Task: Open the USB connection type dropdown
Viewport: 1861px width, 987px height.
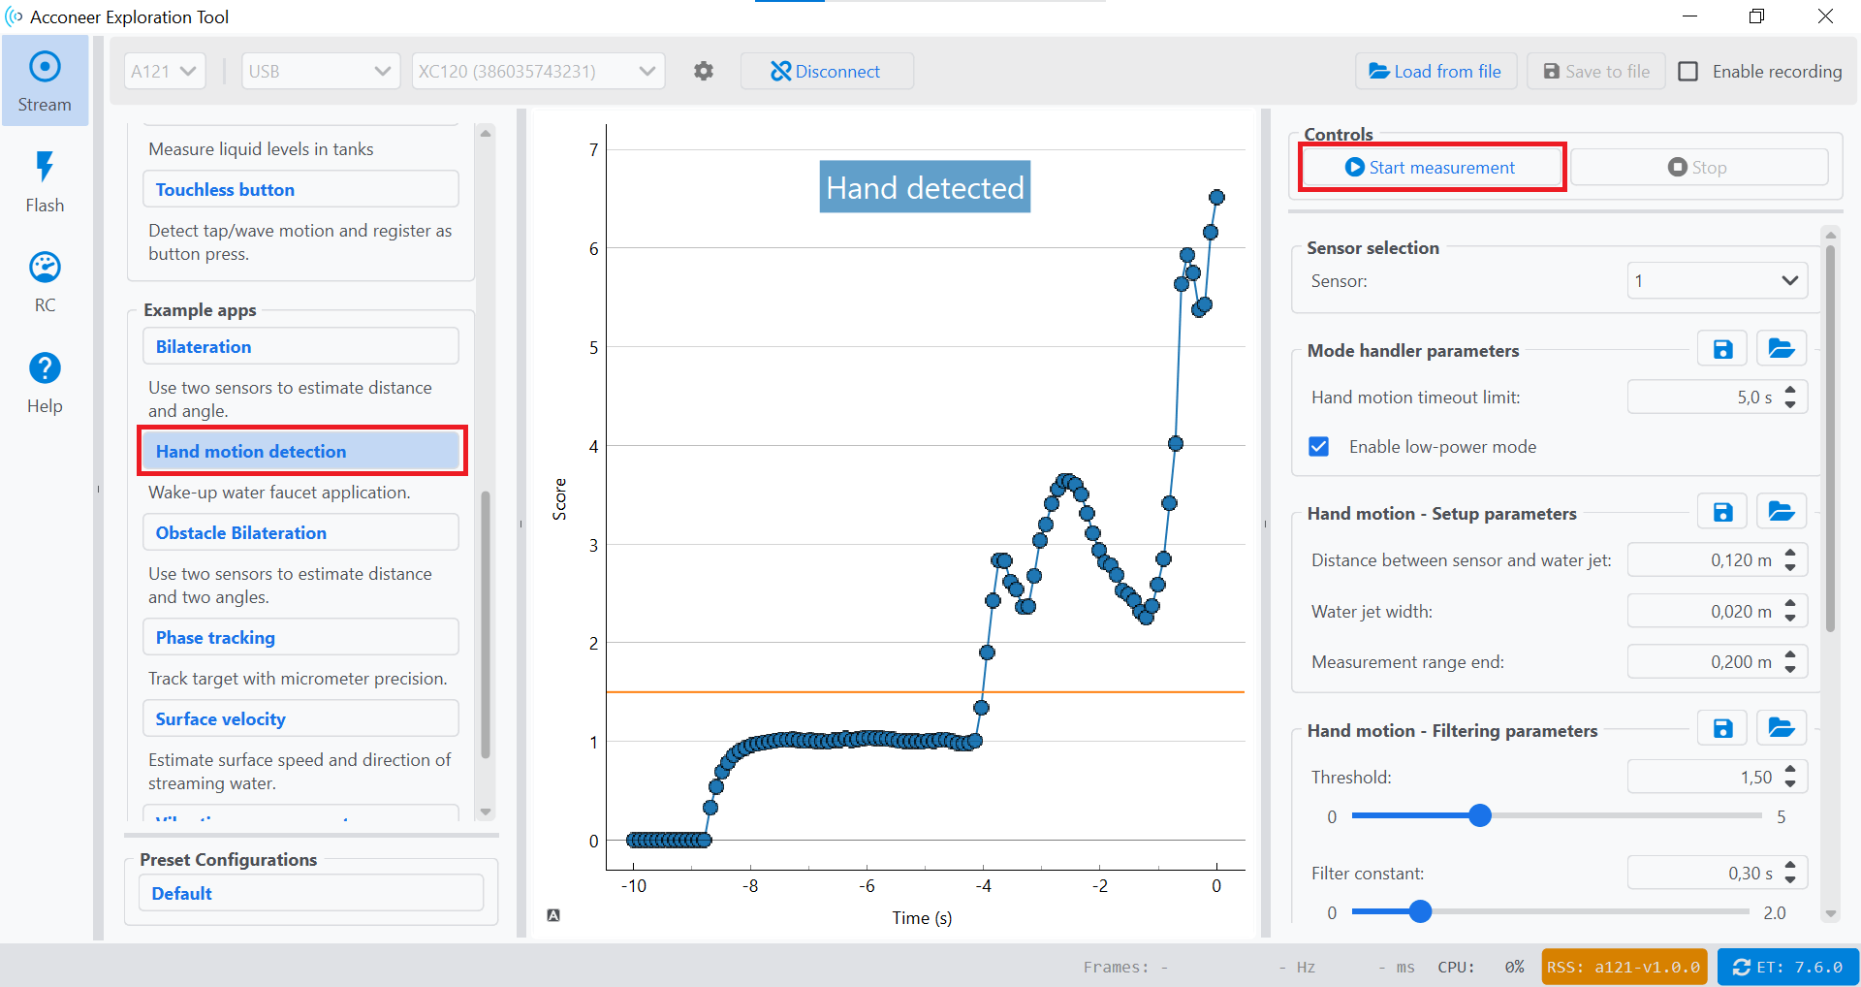Action: (x=320, y=71)
